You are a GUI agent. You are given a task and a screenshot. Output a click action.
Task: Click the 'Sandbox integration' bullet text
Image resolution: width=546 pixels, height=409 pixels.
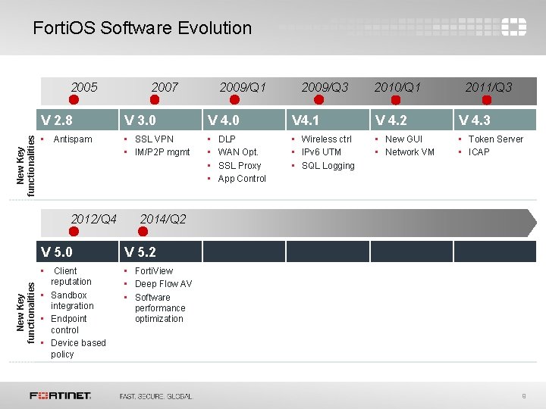pyautogui.click(x=72, y=301)
